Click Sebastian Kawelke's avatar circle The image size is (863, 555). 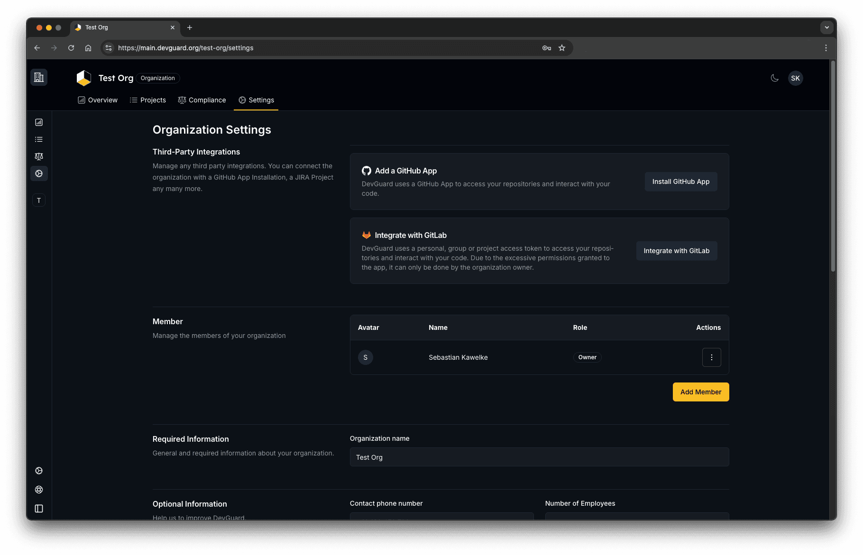(x=365, y=357)
